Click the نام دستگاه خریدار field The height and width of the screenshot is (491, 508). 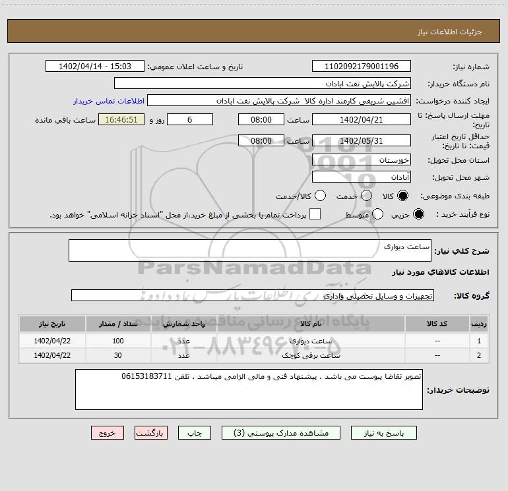tap(263, 84)
